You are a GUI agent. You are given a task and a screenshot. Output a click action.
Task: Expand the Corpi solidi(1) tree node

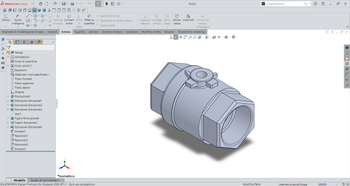click(x=8, y=65)
